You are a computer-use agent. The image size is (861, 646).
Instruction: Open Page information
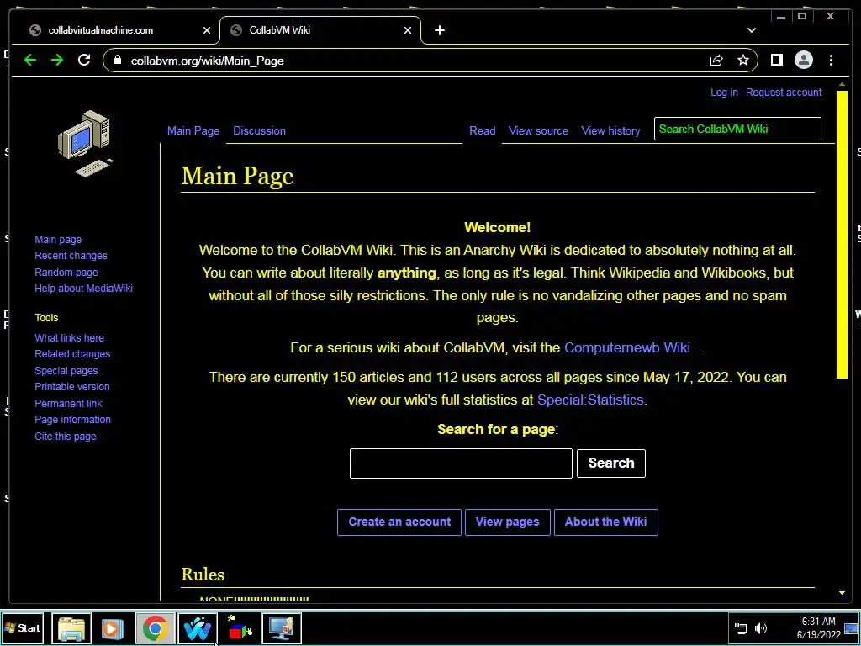point(72,420)
